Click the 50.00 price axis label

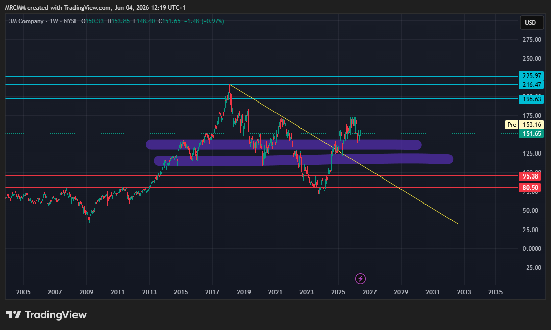click(530, 211)
